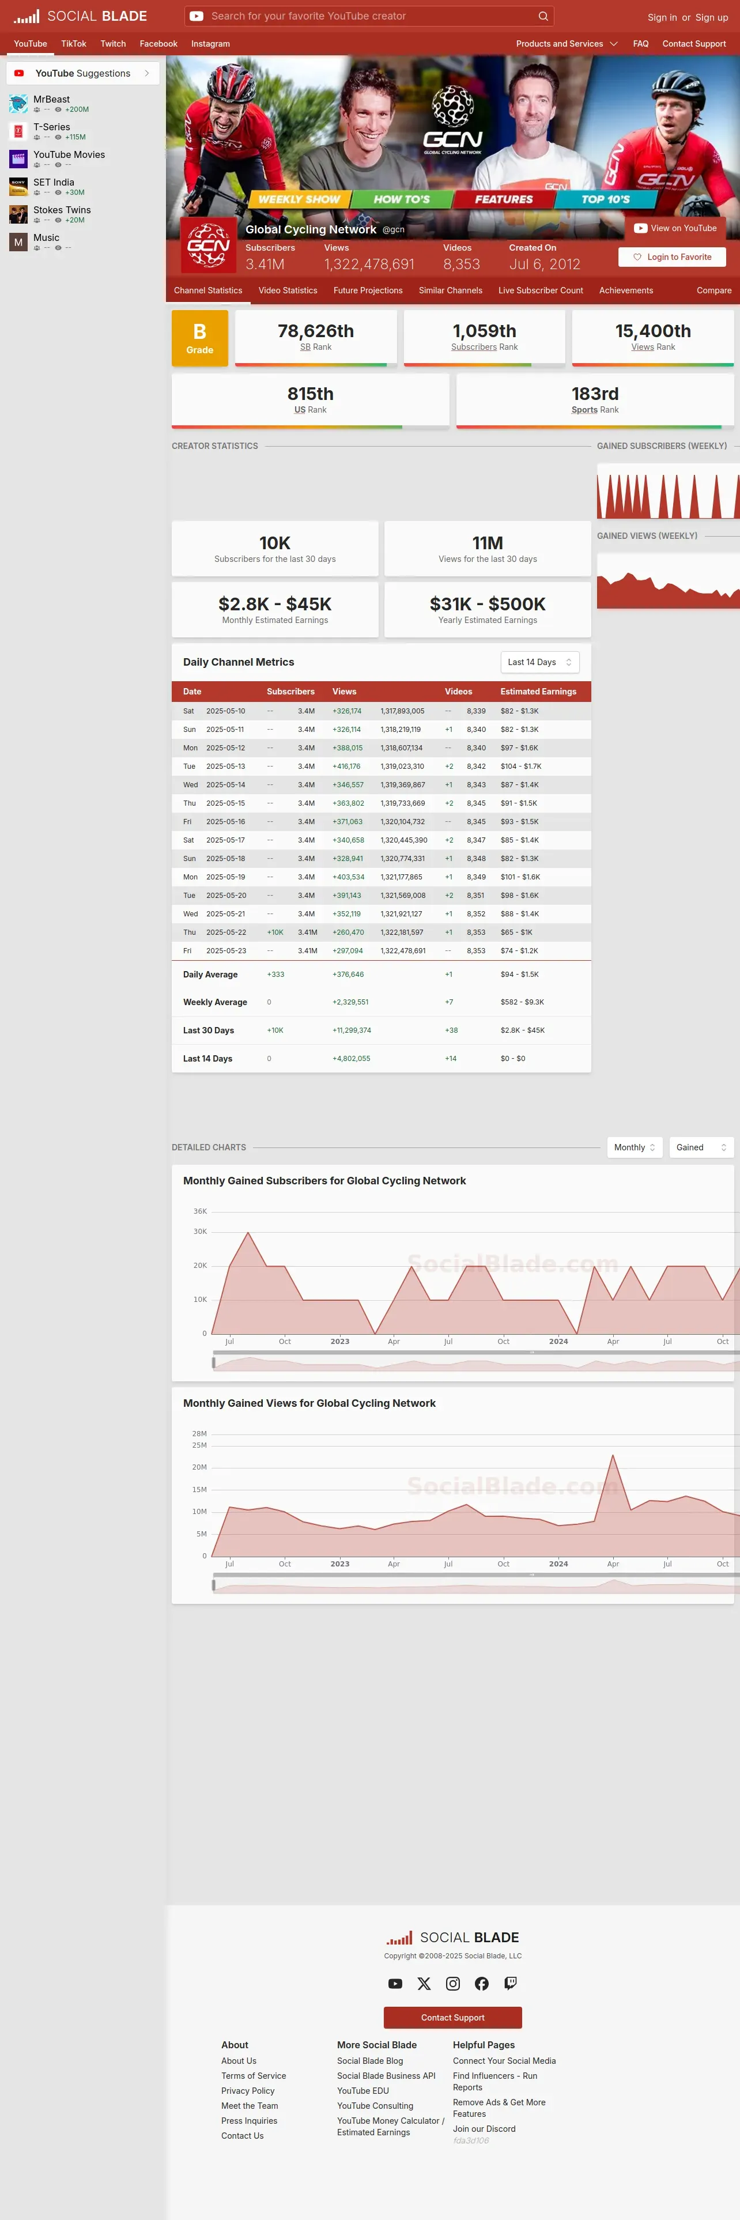Viewport: 740px width, 2220px height.
Task: Open the Live Subscriber Count tab
Action: (541, 290)
